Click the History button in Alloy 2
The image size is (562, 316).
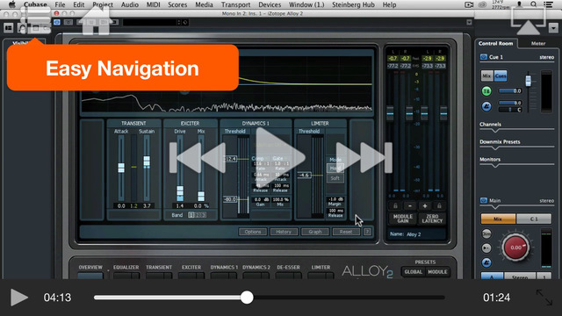coord(284,232)
